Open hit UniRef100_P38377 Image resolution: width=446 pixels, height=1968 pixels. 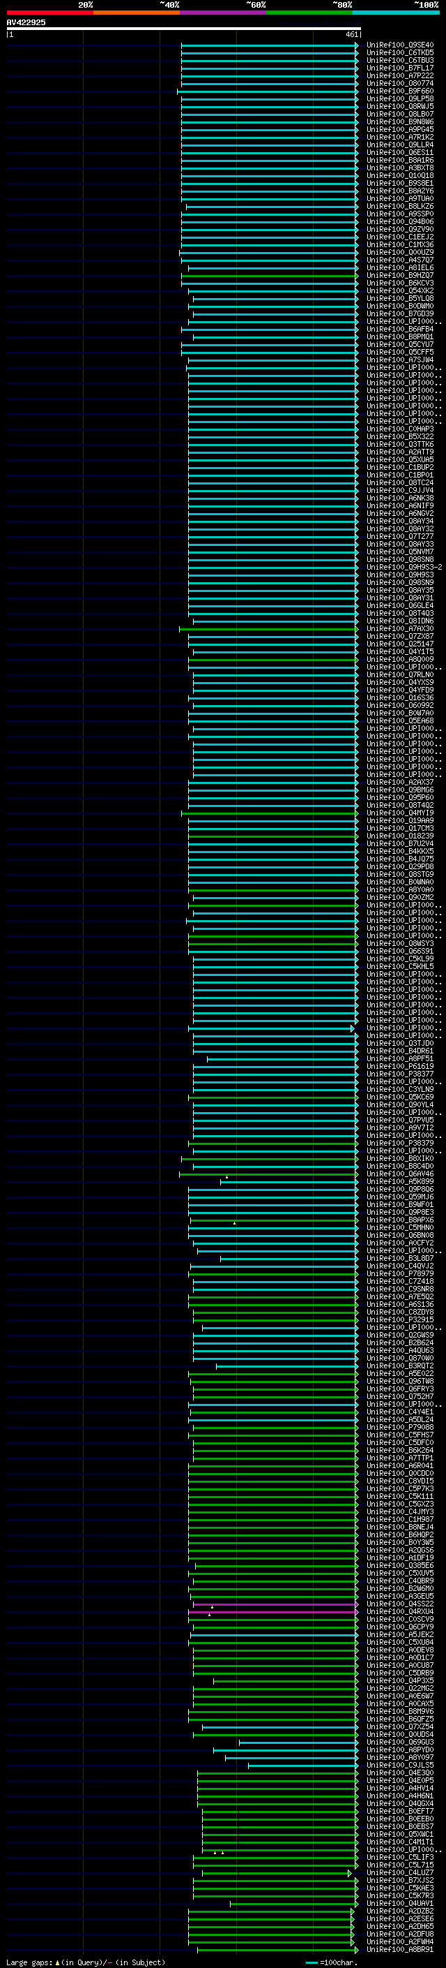pos(399,1074)
